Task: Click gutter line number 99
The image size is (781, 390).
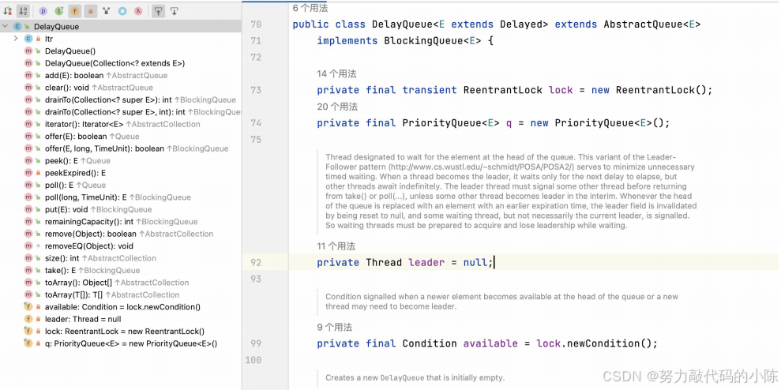Action: pos(256,343)
